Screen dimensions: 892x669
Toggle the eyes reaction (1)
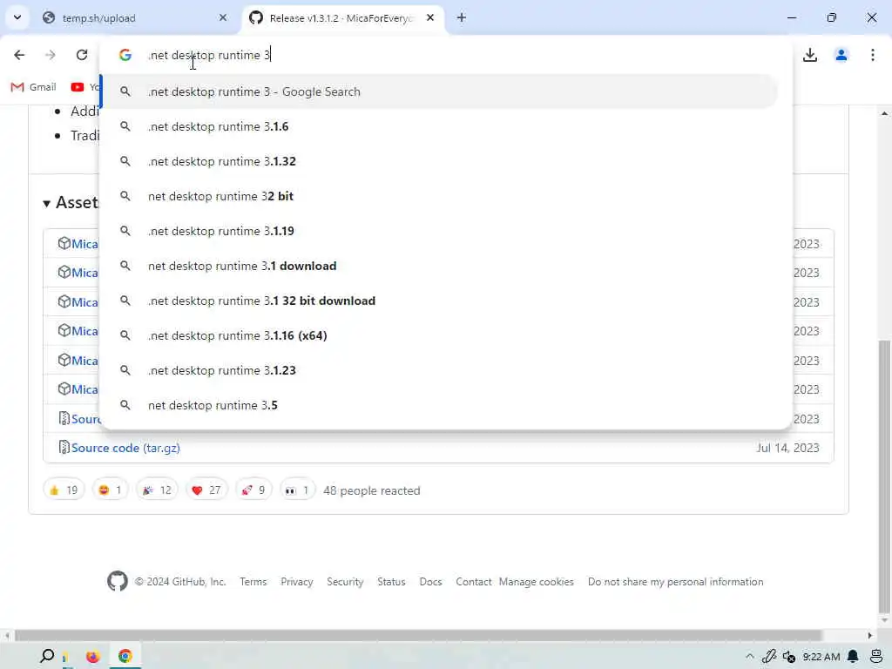click(297, 490)
